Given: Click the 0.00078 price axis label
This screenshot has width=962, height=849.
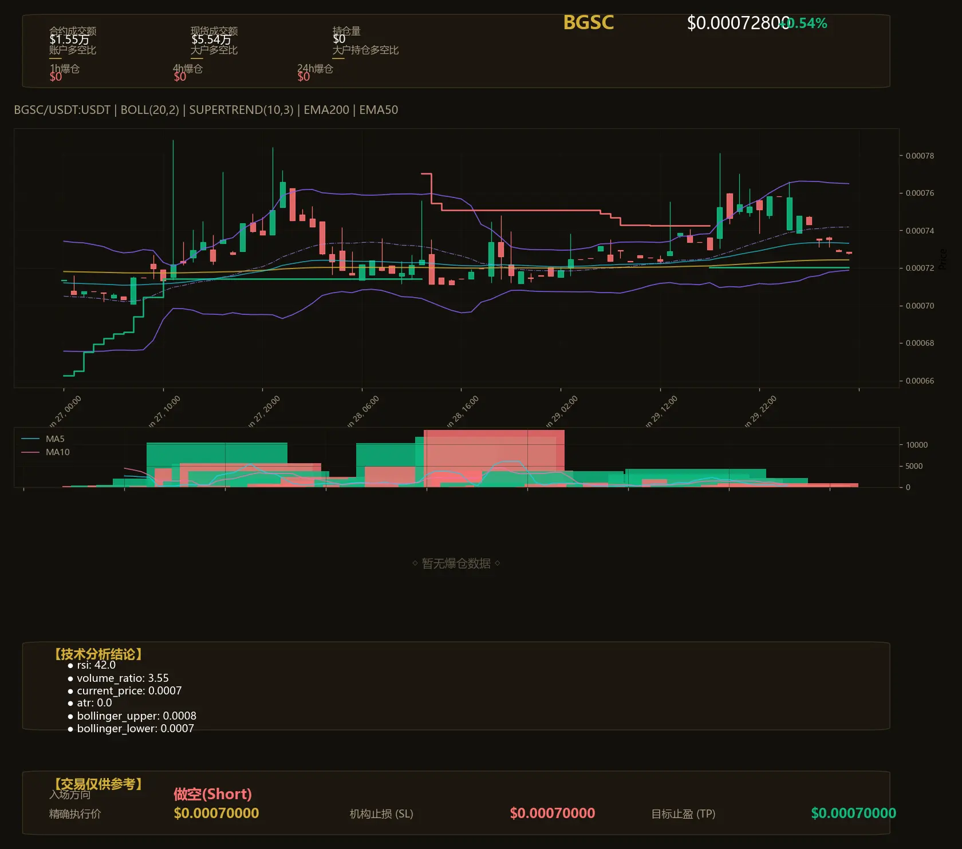Looking at the screenshot, I should click(x=920, y=156).
